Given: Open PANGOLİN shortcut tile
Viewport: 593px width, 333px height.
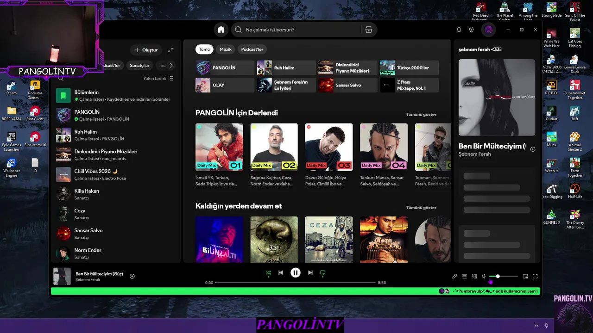Looking at the screenshot, I should pyautogui.click(x=225, y=68).
